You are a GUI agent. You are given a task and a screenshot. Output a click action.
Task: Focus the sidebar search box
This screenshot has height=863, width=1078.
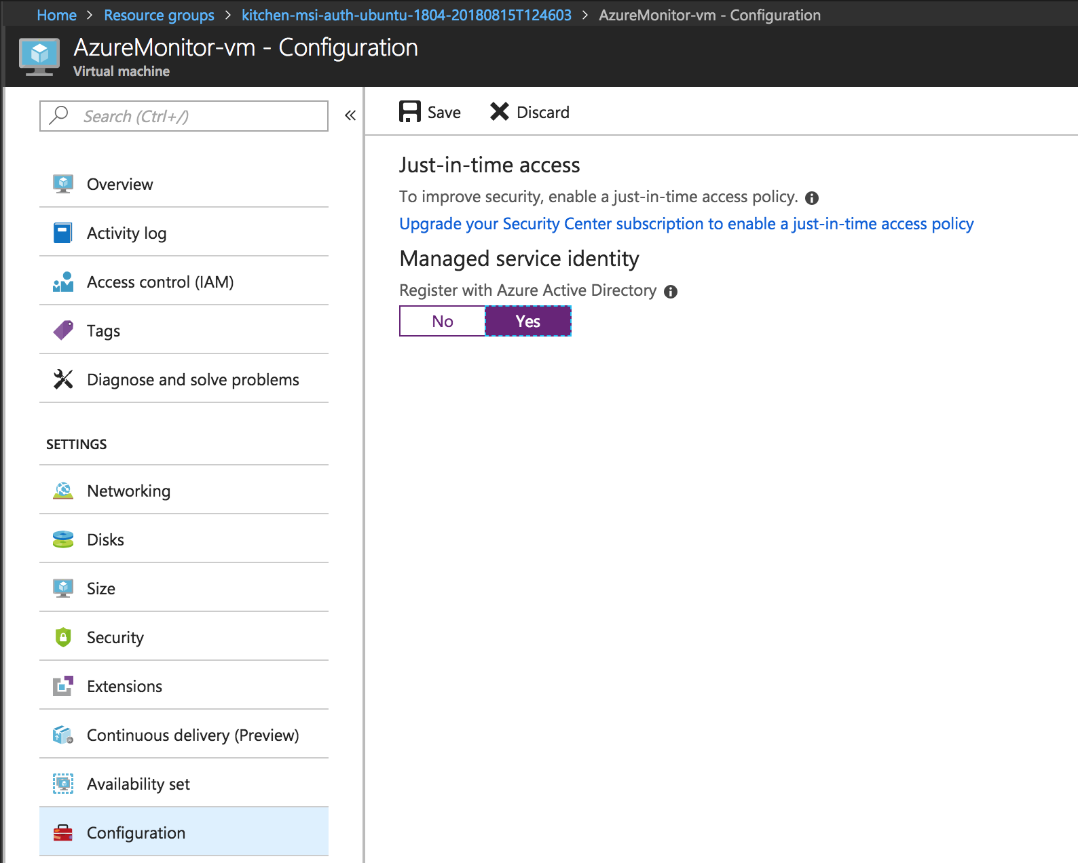197,116
